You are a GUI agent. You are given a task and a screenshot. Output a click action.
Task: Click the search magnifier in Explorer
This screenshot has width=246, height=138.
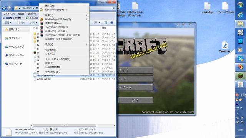tap(113, 8)
